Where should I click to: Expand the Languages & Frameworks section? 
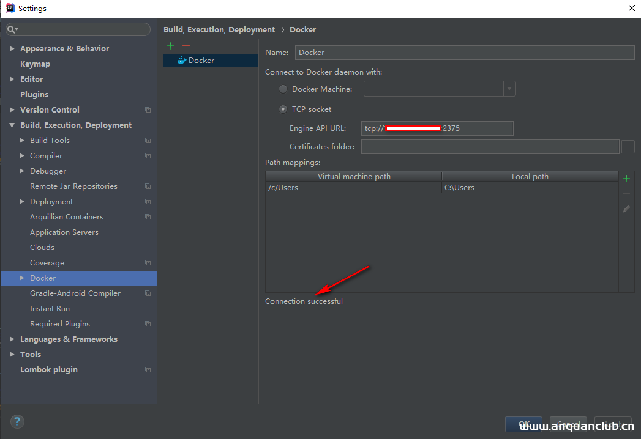point(12,339)
